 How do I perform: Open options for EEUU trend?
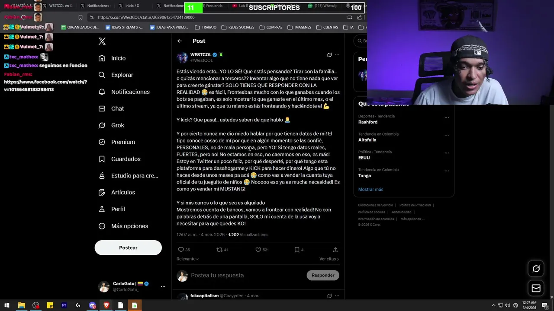click(x=447, y=153)
